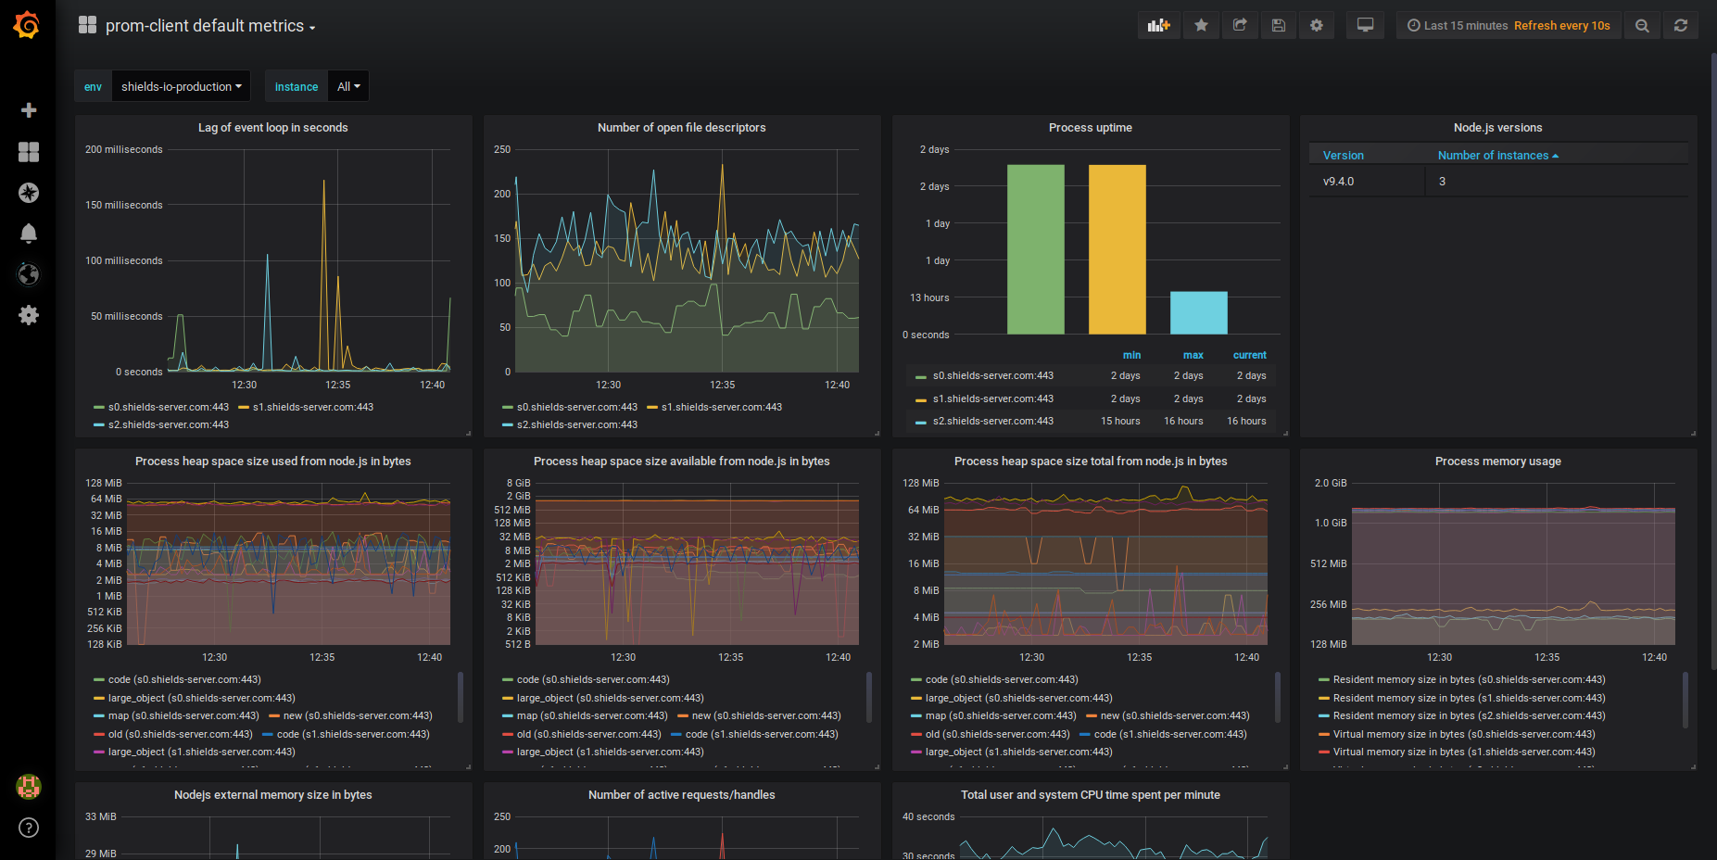Open the Grafana home logo
The image size is (1717, 860).
click(27, 25)
